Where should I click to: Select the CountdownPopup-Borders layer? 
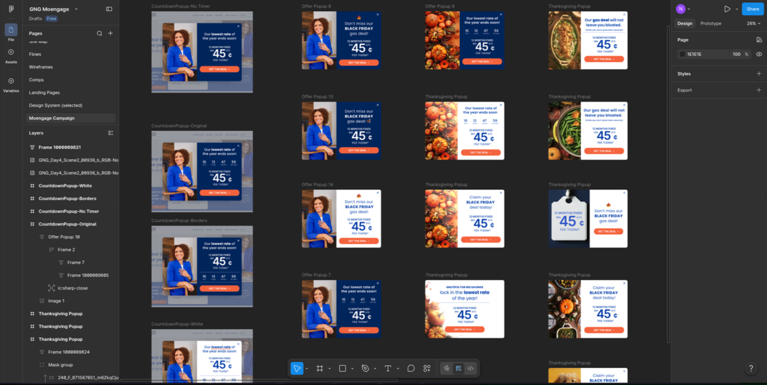[67, 198]
